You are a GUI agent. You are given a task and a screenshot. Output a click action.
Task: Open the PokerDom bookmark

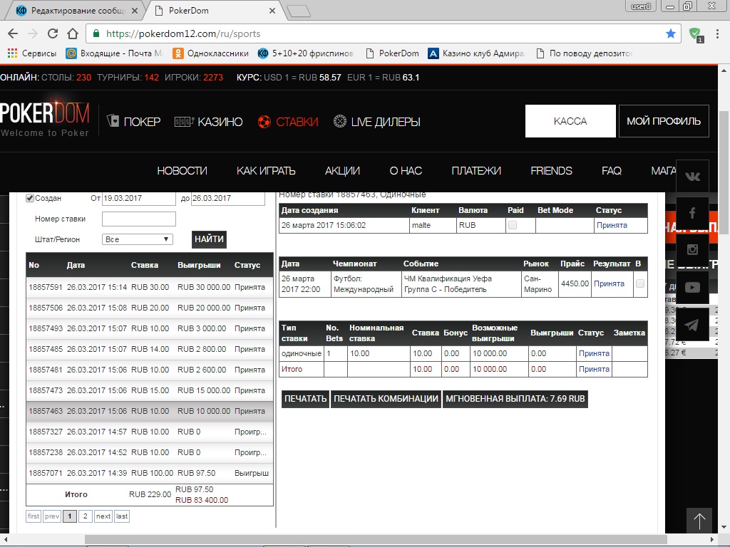tap(393, 53)
